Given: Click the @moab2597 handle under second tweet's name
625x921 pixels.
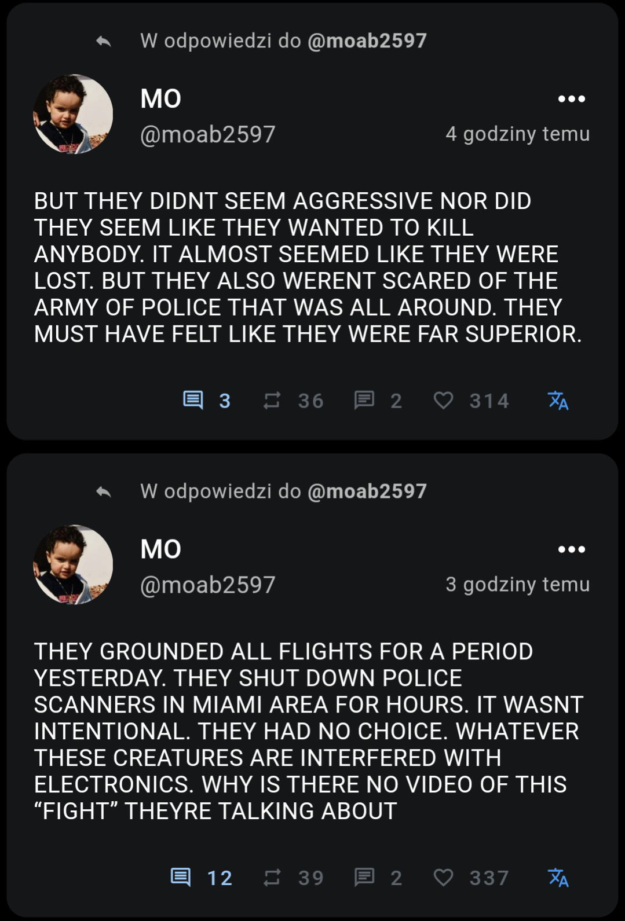Looking at the screenshot, I should point(208,585).
